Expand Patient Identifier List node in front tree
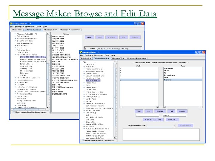Screen dimensions: 215x161 [x=84, y=69]
